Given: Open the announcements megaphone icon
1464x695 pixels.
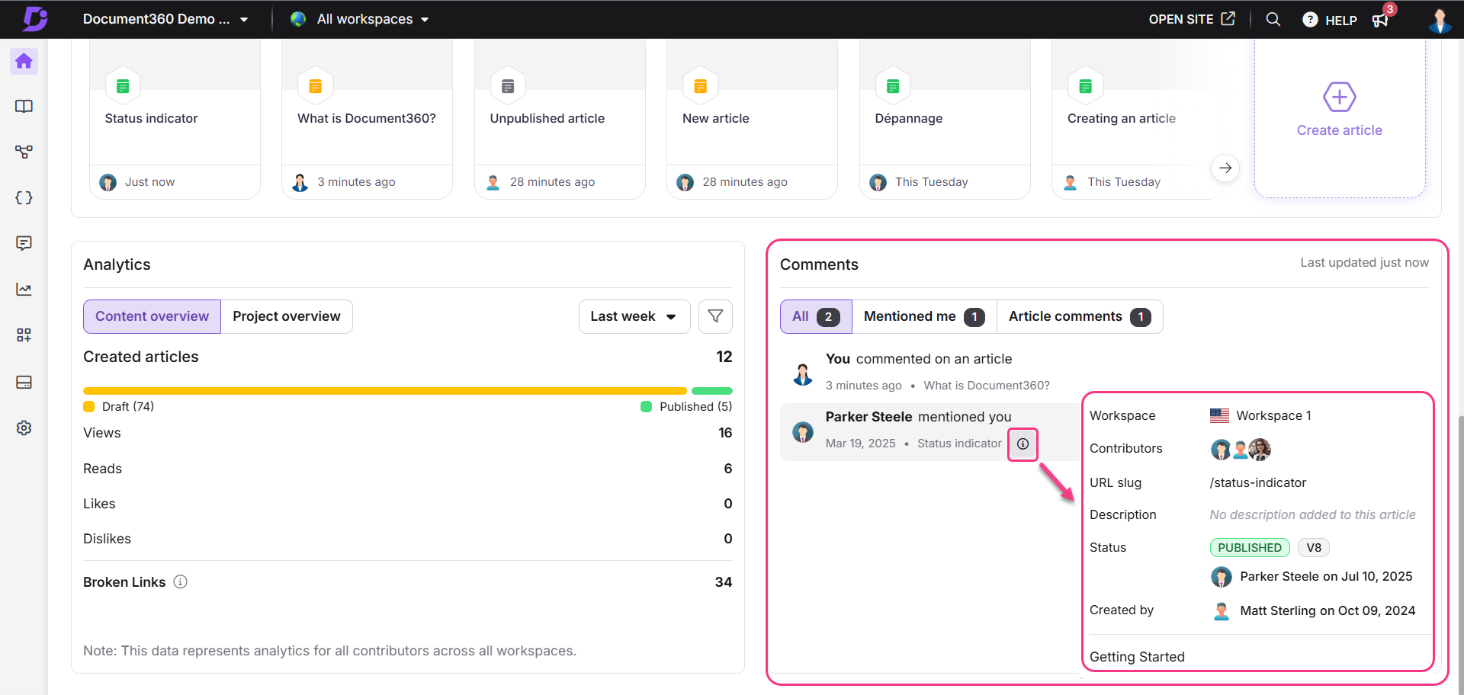Looking at the screenshot, I should tap(1381, 20).
